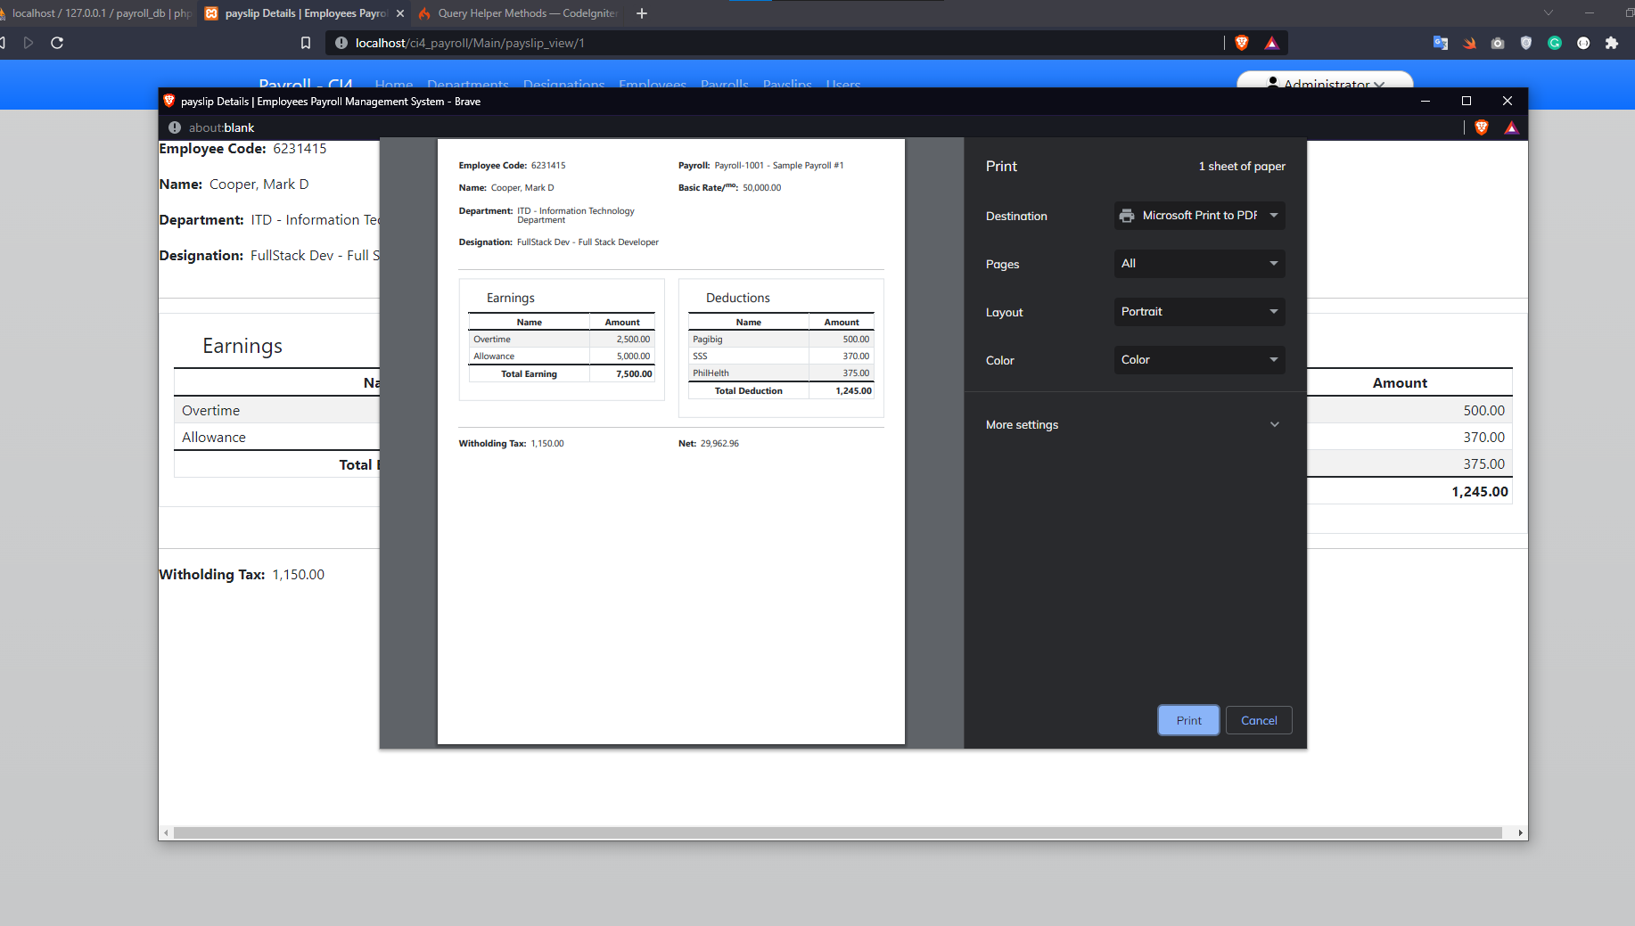Screen dimensions: 1635x926
Task: Open Departments in Payroll navbar
Action: [x=468, y=85]
